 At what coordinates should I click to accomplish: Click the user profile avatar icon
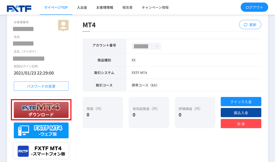[x=63, y=26]
